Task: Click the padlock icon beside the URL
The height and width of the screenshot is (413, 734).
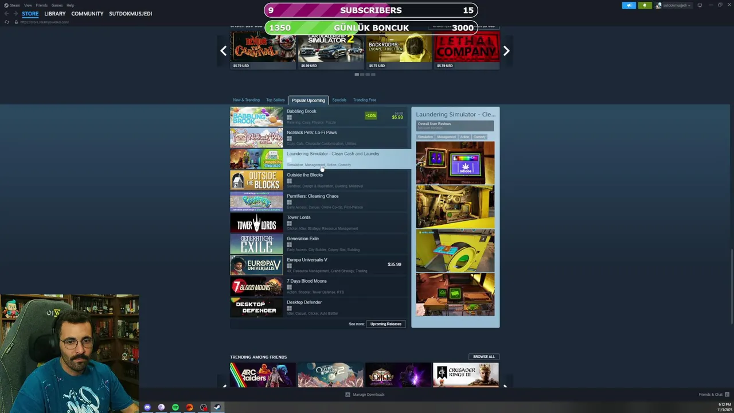Action: (x=16, y=22)
